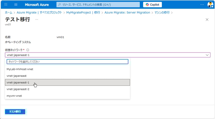The width and height of the screenshot is (215, 119).
Task: Click the vm01 name value
Action: (x=60, y=37)
